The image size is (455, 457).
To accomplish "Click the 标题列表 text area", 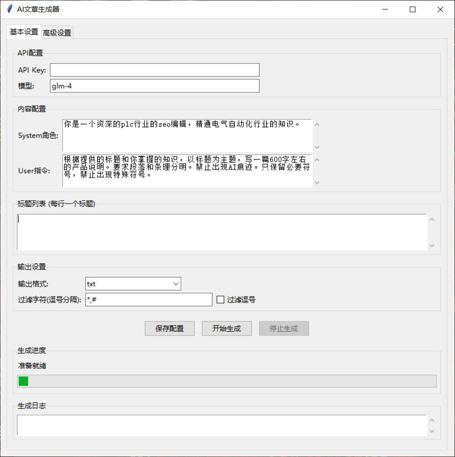I will tap(221, 232).
